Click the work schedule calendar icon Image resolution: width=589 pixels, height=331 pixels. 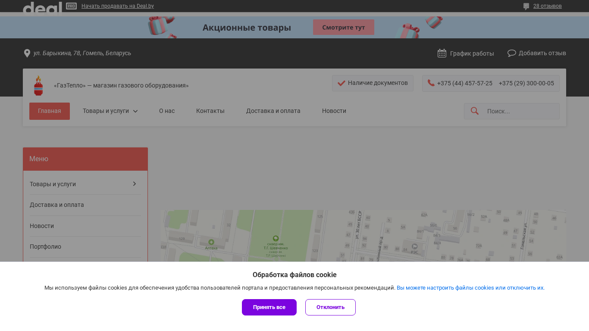coord(442,53)
